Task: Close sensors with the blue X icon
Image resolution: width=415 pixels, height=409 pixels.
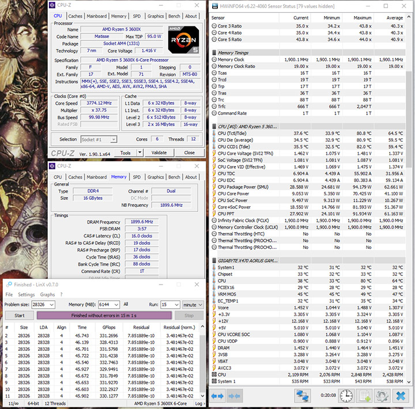Action: coord(400,396)
